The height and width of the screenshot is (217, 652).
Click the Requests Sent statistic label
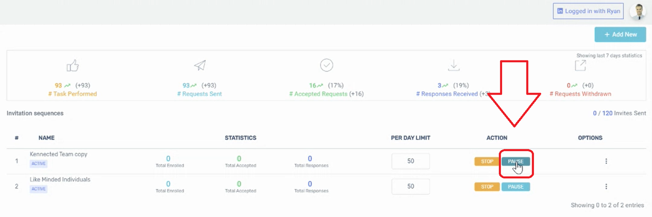click(x=200, y=94)
